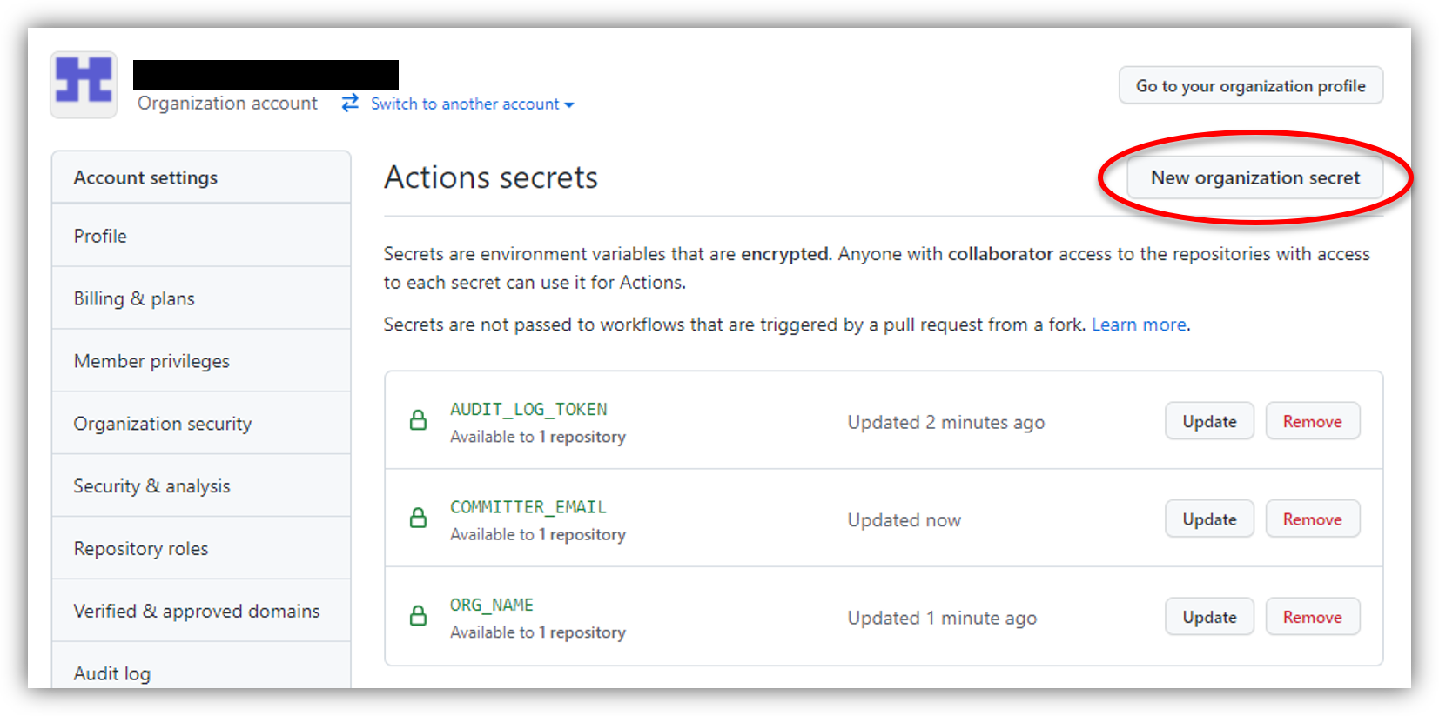Screen dimensions: 1439x716
Task: Open Billing & plans settings
Action: coord(133,298)
